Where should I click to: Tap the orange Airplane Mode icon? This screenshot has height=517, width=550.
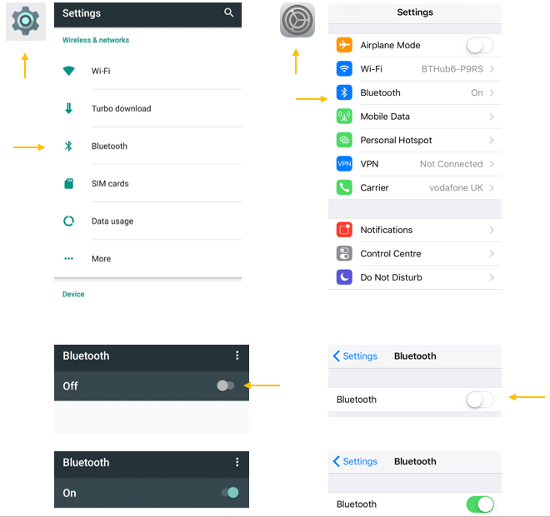pyautogui.click(x=344, y=45)
